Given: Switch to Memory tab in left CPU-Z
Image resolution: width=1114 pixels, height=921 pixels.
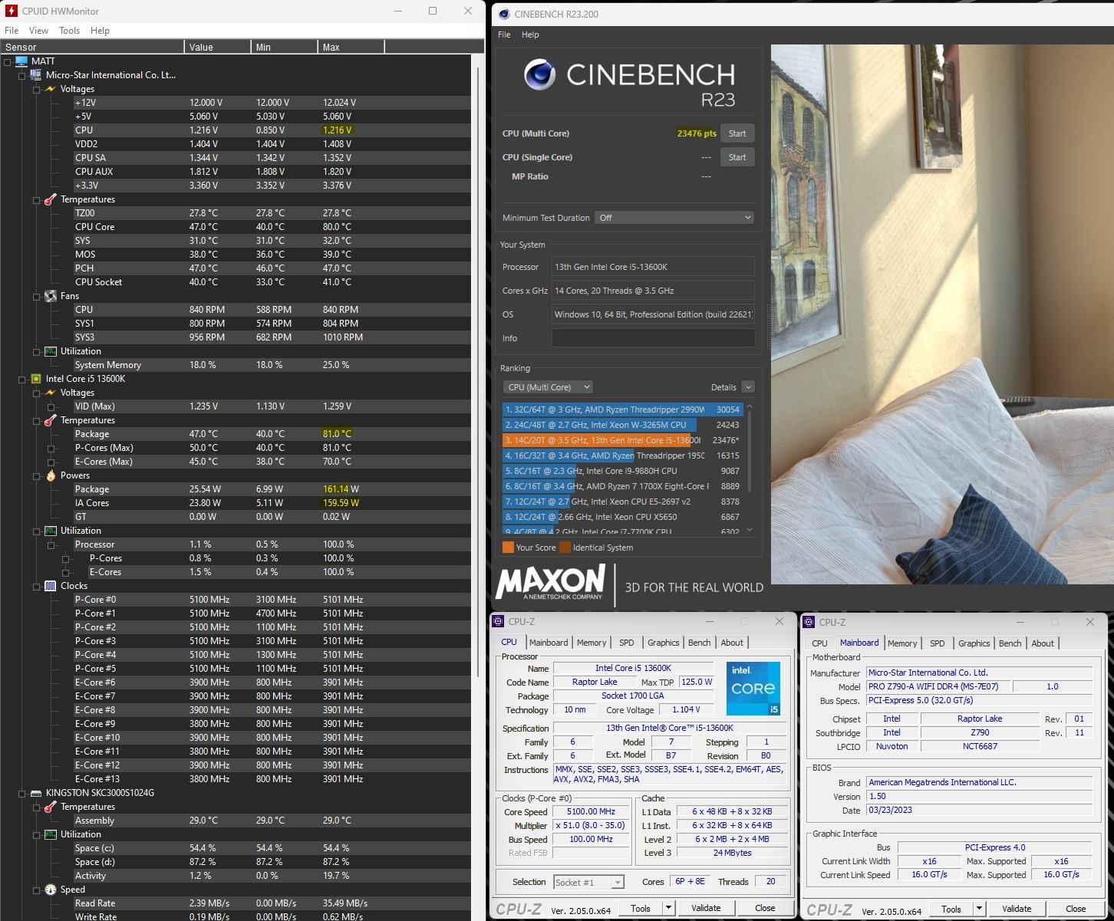Looking at the screenshot, I should pyautogui.click(x=592, y=643).
